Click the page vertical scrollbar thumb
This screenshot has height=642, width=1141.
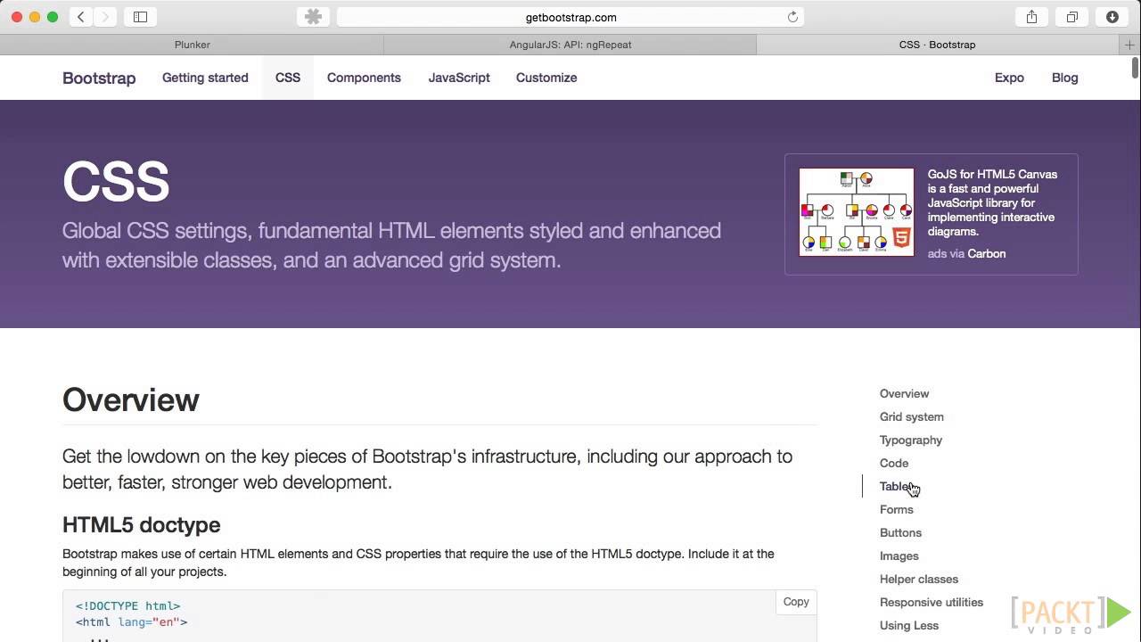(1135, 68)
